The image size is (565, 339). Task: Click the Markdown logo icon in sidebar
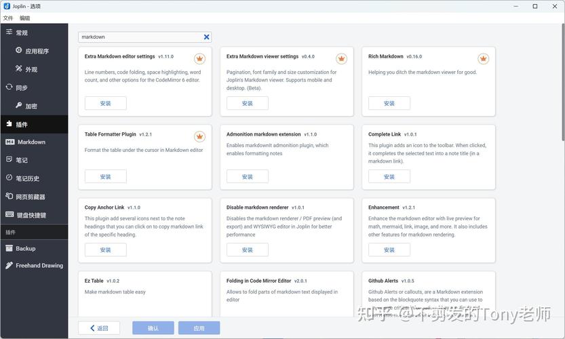10,142
